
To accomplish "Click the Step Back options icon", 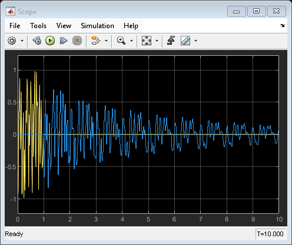I will click(37, 41).
